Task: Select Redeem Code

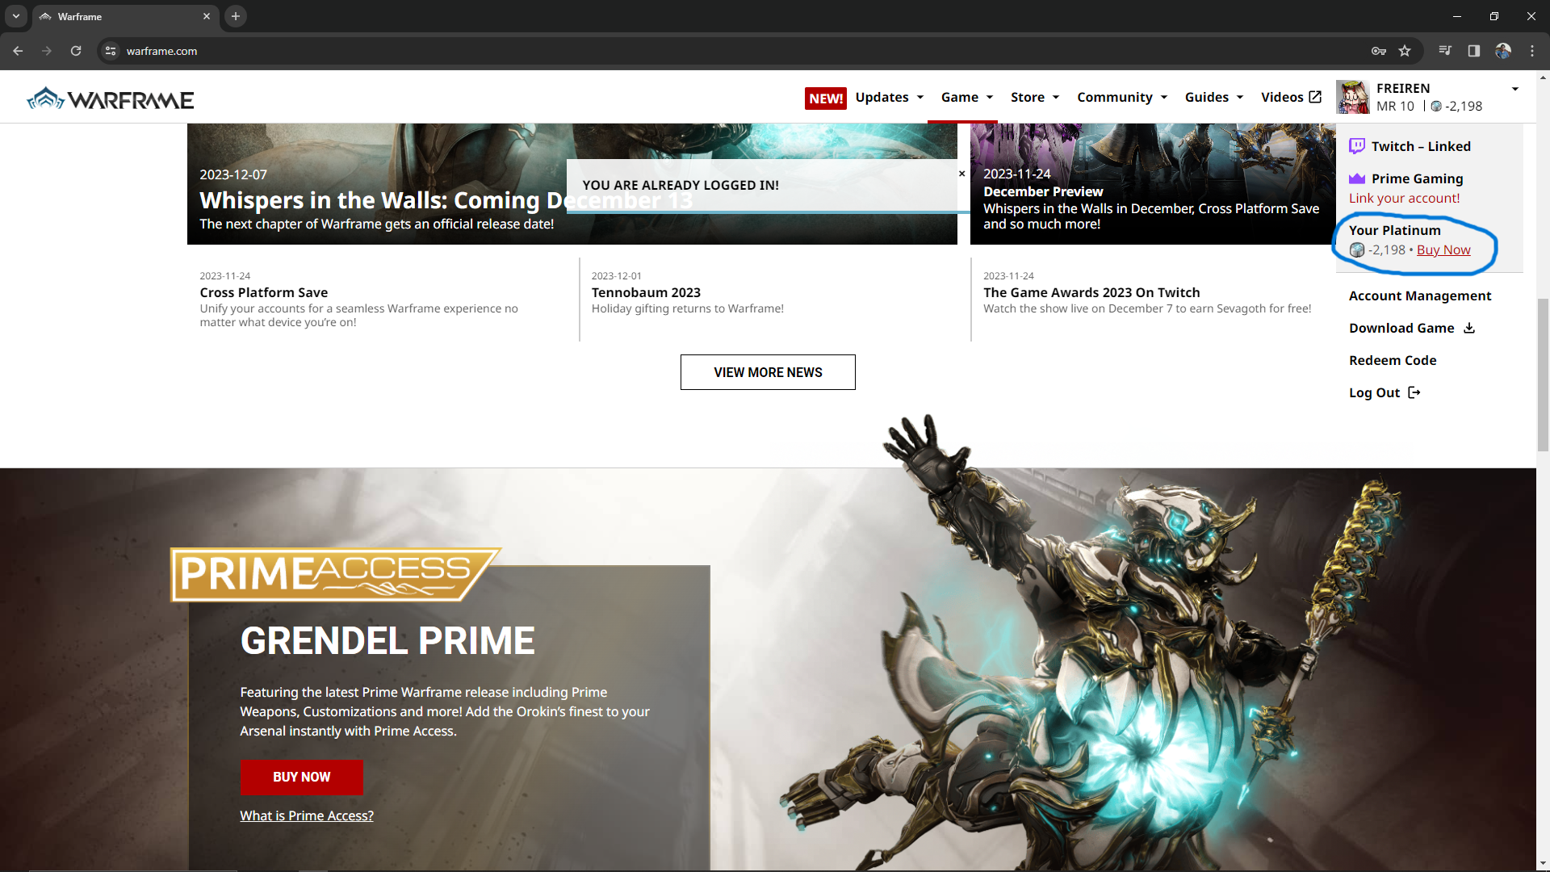Action: 1393,360
